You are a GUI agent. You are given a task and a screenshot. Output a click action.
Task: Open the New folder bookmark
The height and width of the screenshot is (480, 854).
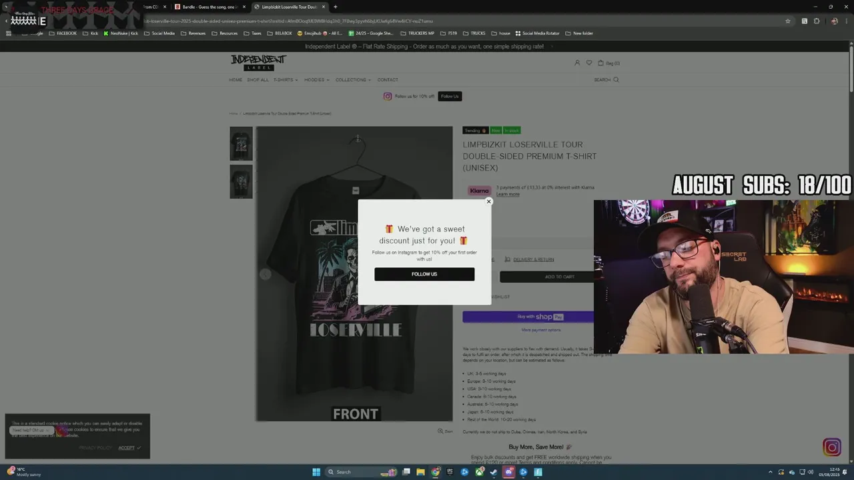(x=579, y=33)
